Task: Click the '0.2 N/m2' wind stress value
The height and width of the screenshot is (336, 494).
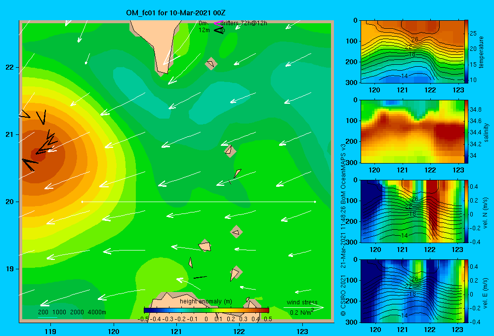Action: 302,312
